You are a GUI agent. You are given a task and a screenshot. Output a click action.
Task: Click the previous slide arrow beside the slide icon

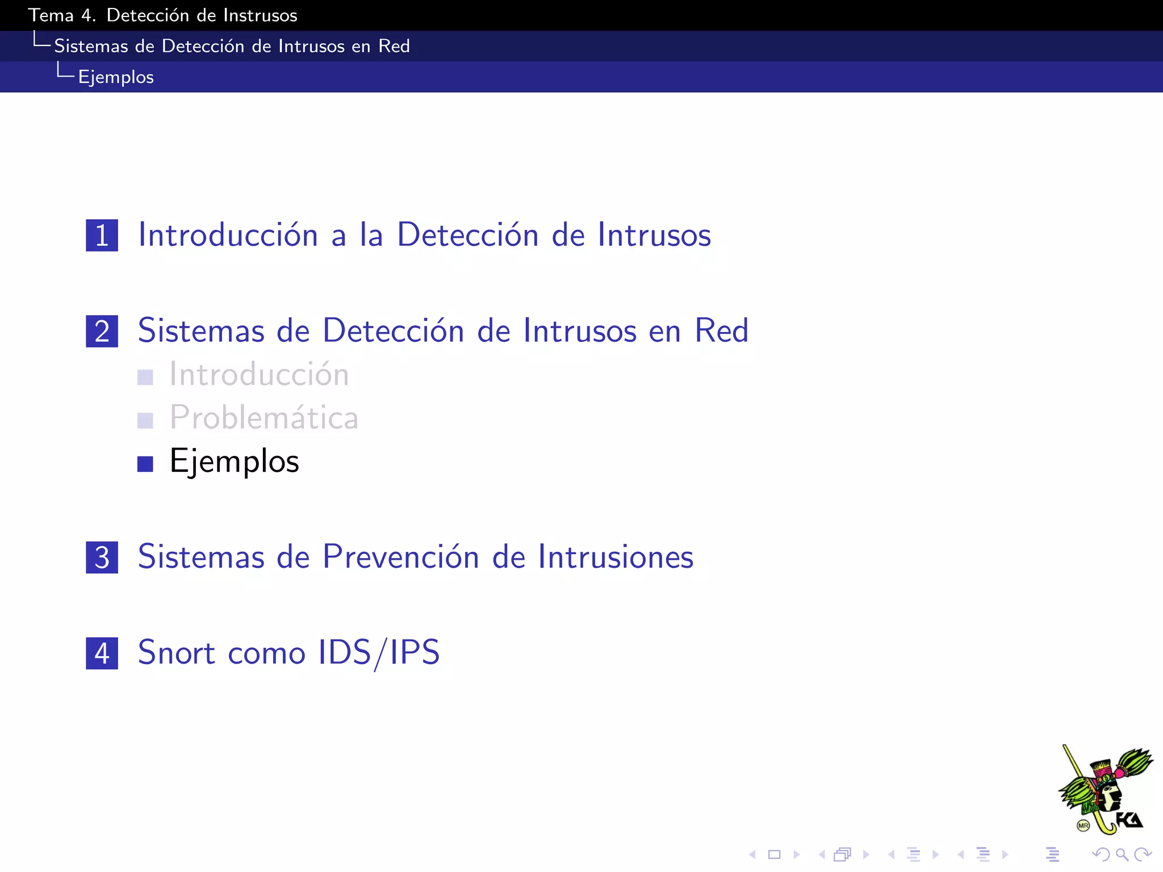[752, 854]
